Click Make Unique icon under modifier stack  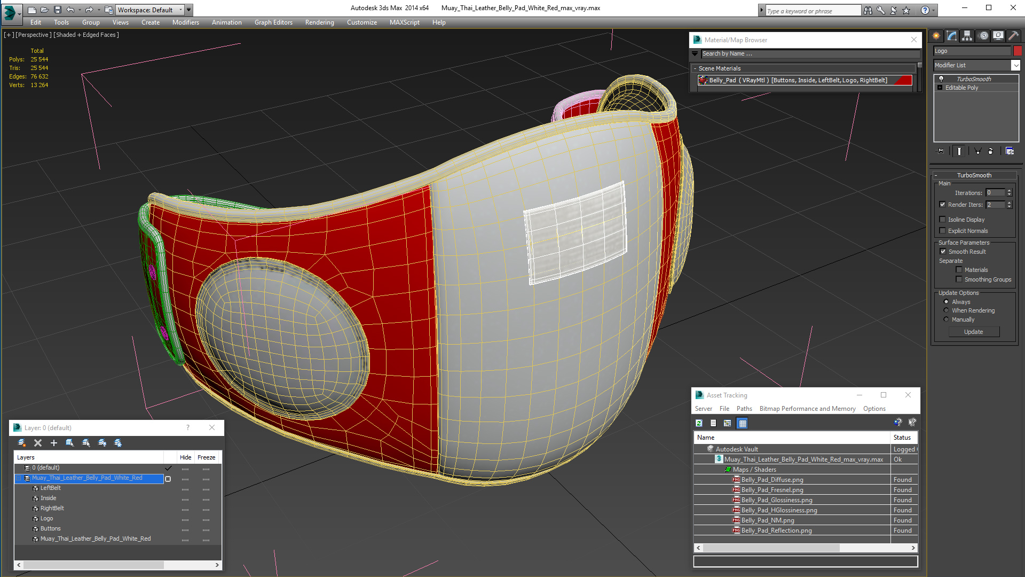978,151
